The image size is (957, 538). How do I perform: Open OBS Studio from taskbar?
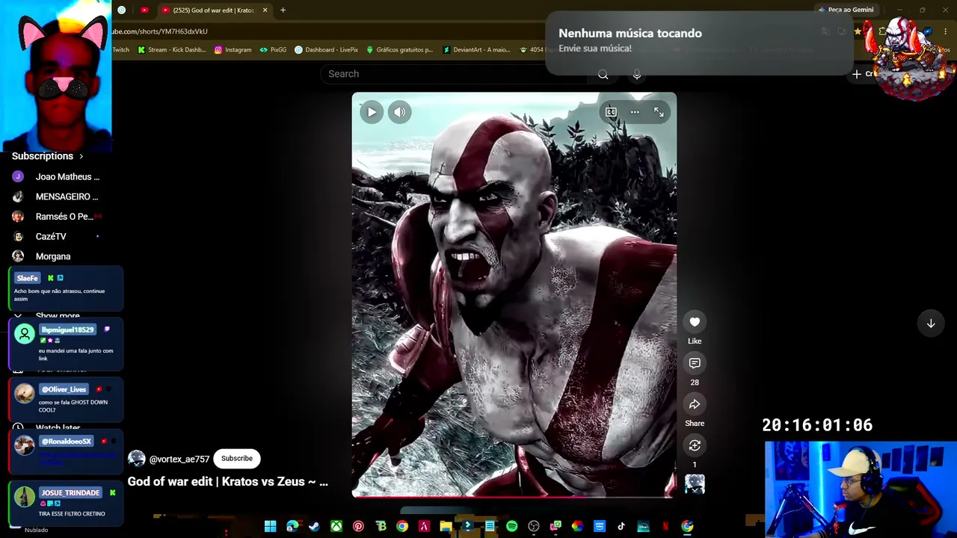pos(534,526)
